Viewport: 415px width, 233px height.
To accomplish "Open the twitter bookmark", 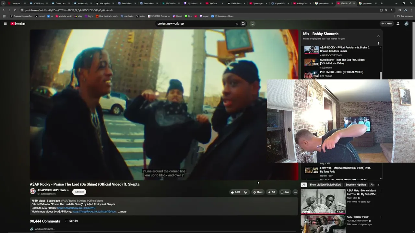I will 141,16.
